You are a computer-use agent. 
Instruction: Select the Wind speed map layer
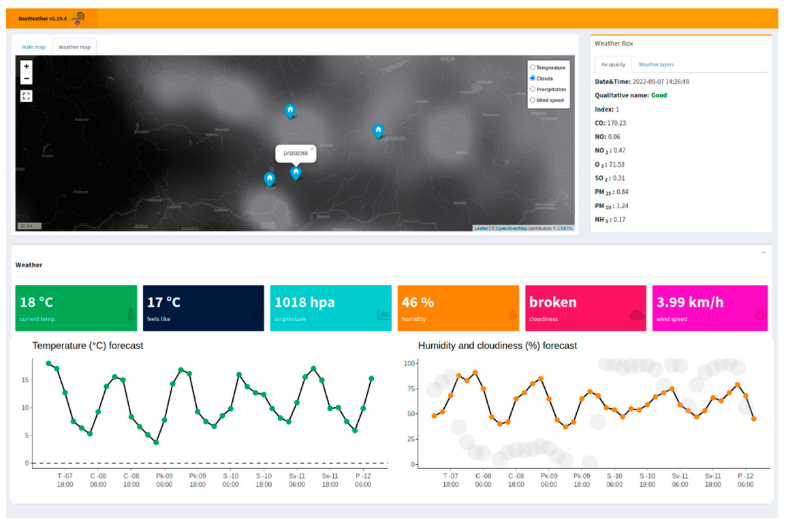click(533, 100)
